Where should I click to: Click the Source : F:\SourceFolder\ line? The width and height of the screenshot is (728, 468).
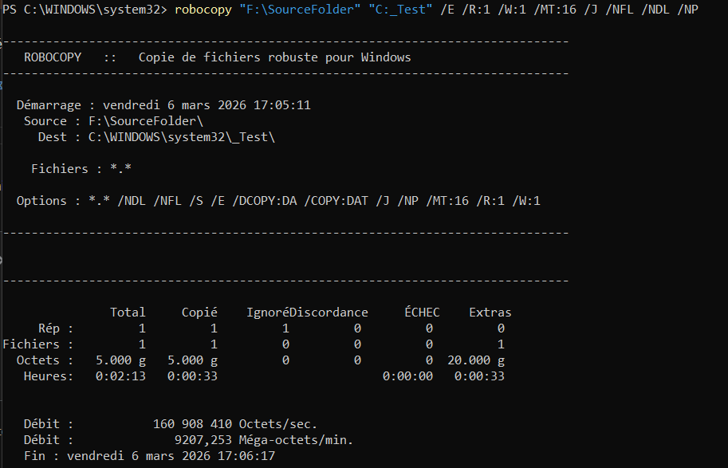point(113,121)
